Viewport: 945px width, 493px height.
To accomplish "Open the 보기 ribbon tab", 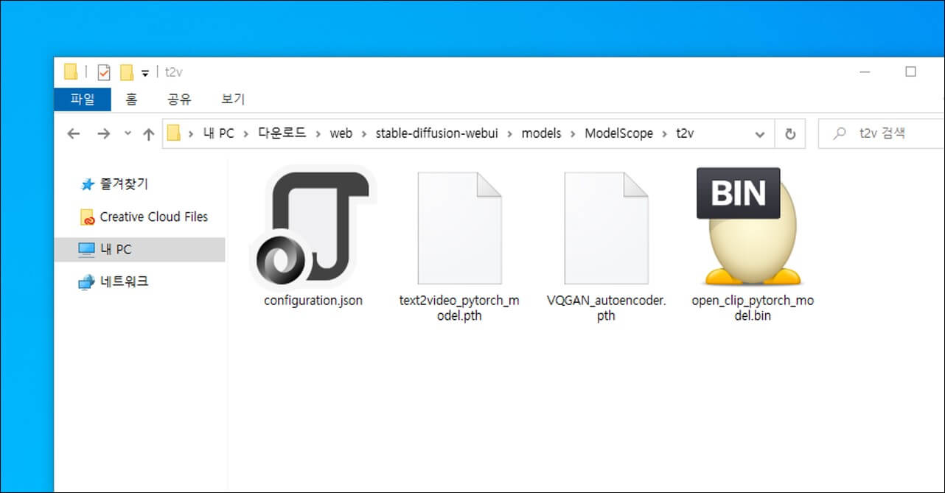I will pos(233,99).
